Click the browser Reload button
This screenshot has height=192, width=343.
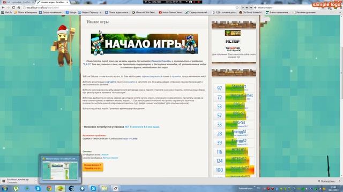(13, 7)
